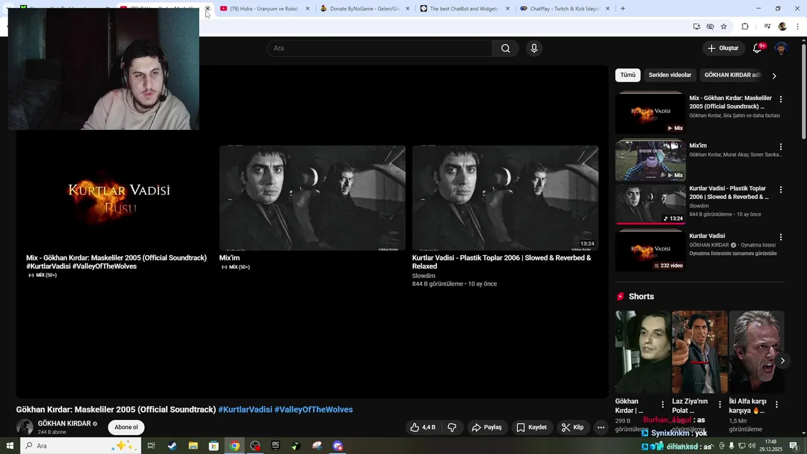Open GÖKHAN KIRDAR channel avatar

pos(25,427)
